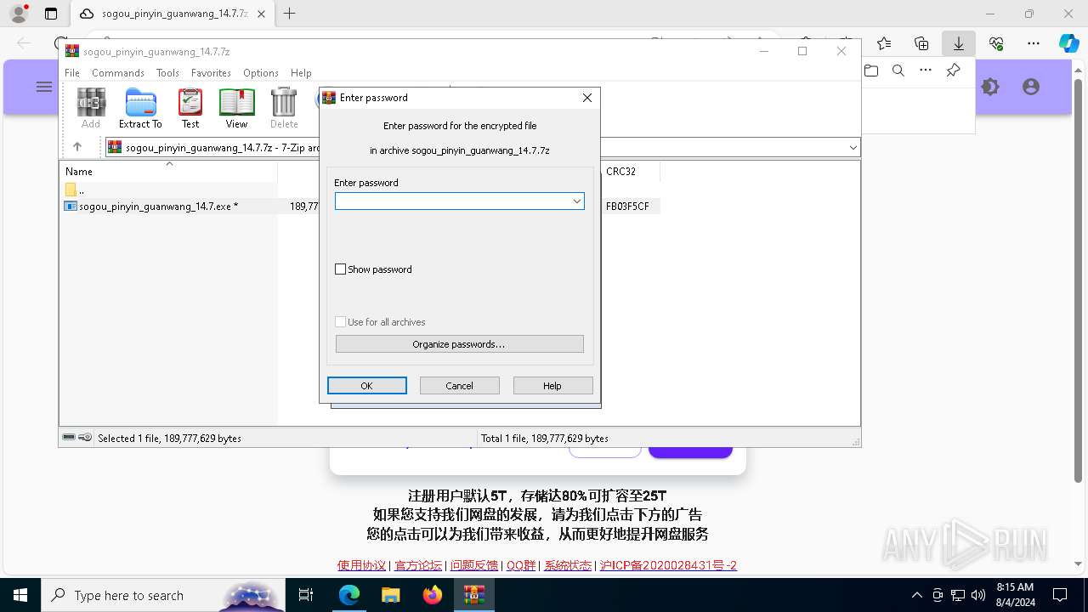
Task: Open a new browser tab
Action: point(290,14)
